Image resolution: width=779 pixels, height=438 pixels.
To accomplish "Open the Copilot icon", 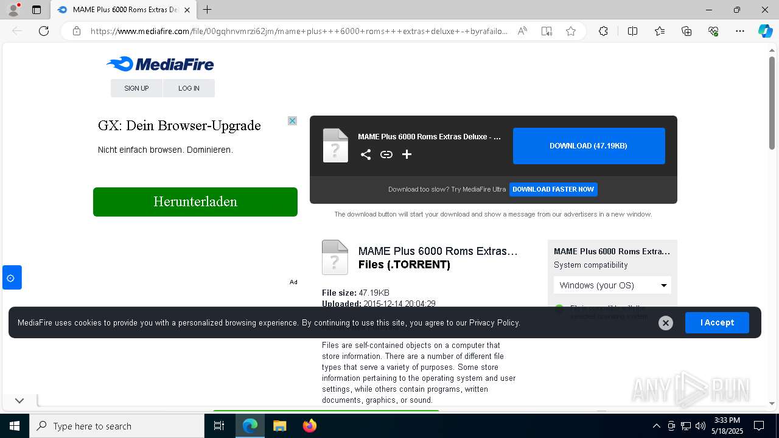I will click(765, 31).
